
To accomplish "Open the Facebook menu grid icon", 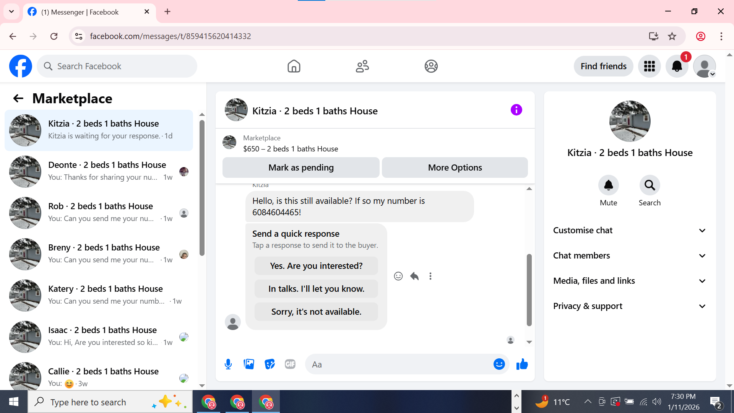I will tap(649, 66).
